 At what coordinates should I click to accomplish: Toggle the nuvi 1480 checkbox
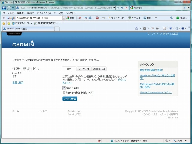tap(64, 88)
